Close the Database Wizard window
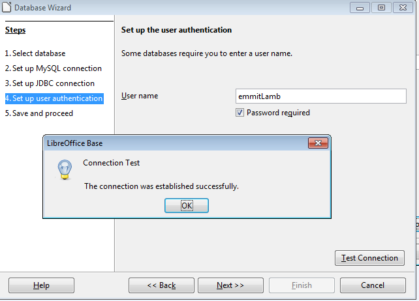The height and width of the screenshot is (301, 419). click(x=403, y=7)
